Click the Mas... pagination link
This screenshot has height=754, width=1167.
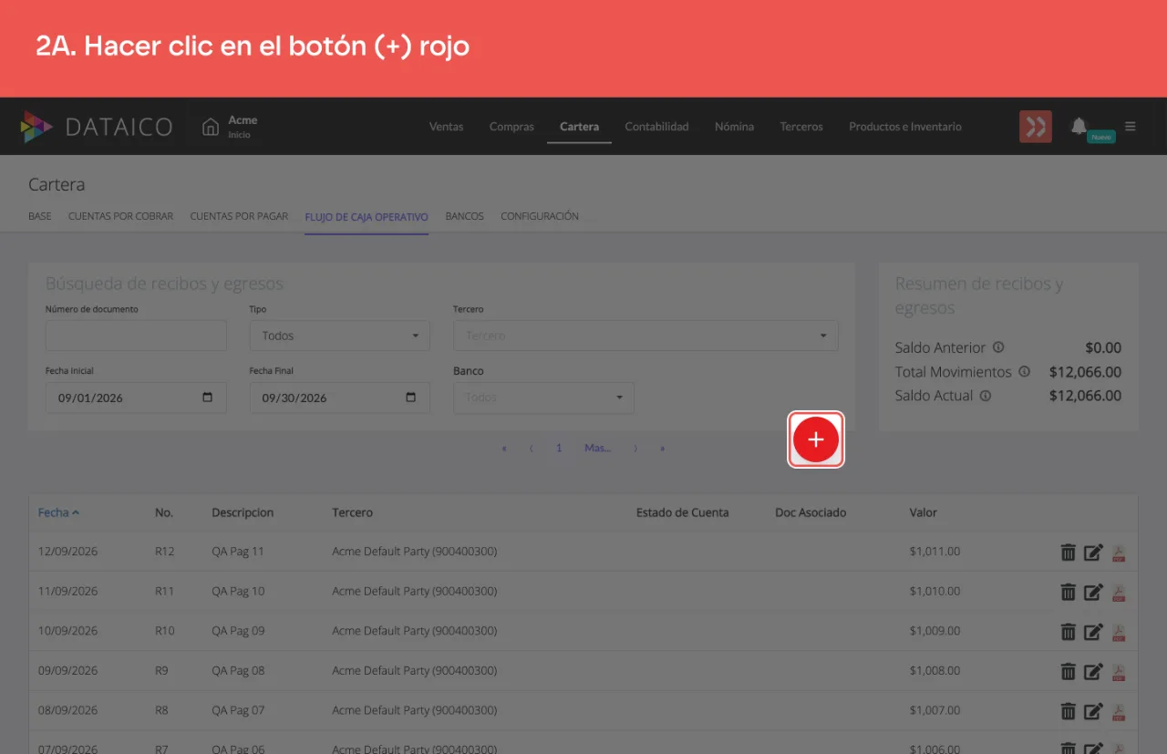[x=597, y=449]
